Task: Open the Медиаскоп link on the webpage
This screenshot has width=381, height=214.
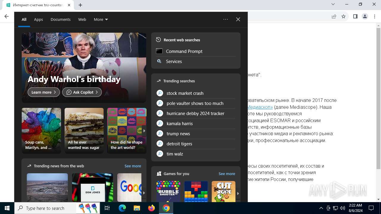Action: tap(260, 107)
